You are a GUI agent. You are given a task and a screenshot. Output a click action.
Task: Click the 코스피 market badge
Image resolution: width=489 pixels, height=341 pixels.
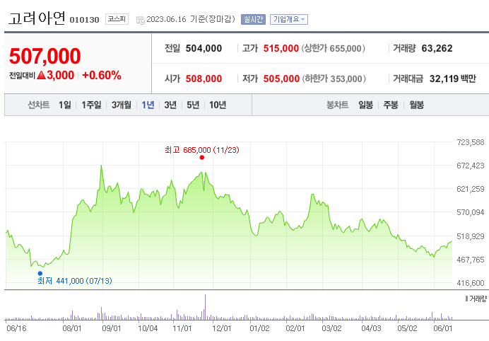click(117, 19)
